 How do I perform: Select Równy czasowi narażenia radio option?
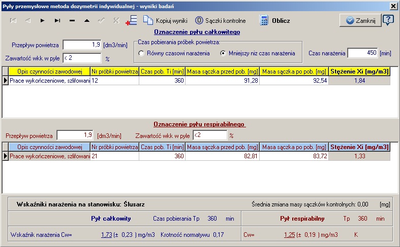pyautogui.click(x=141, y=53)
